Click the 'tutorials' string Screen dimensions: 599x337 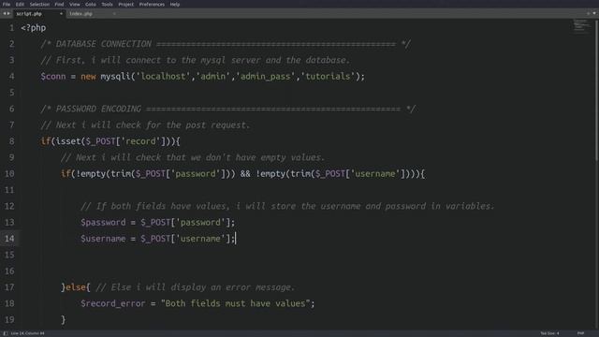pos(328,77)
